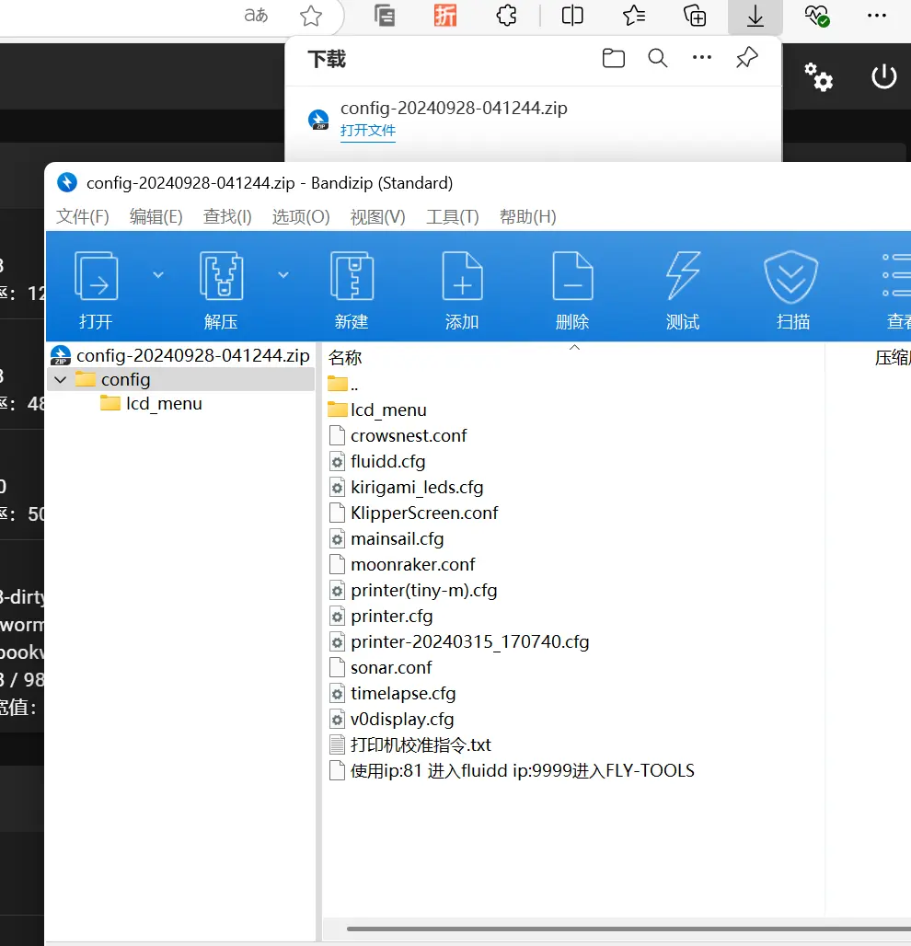Click the settings gears icon on the dark web page

tap(819, 76)
